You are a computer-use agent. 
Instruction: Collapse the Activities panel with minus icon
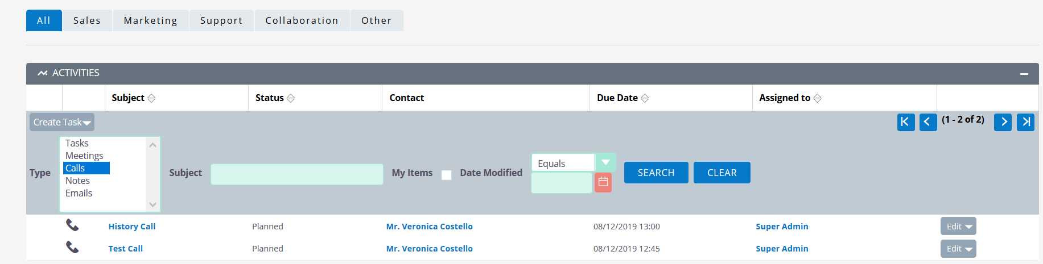[x=1024, y=74]
